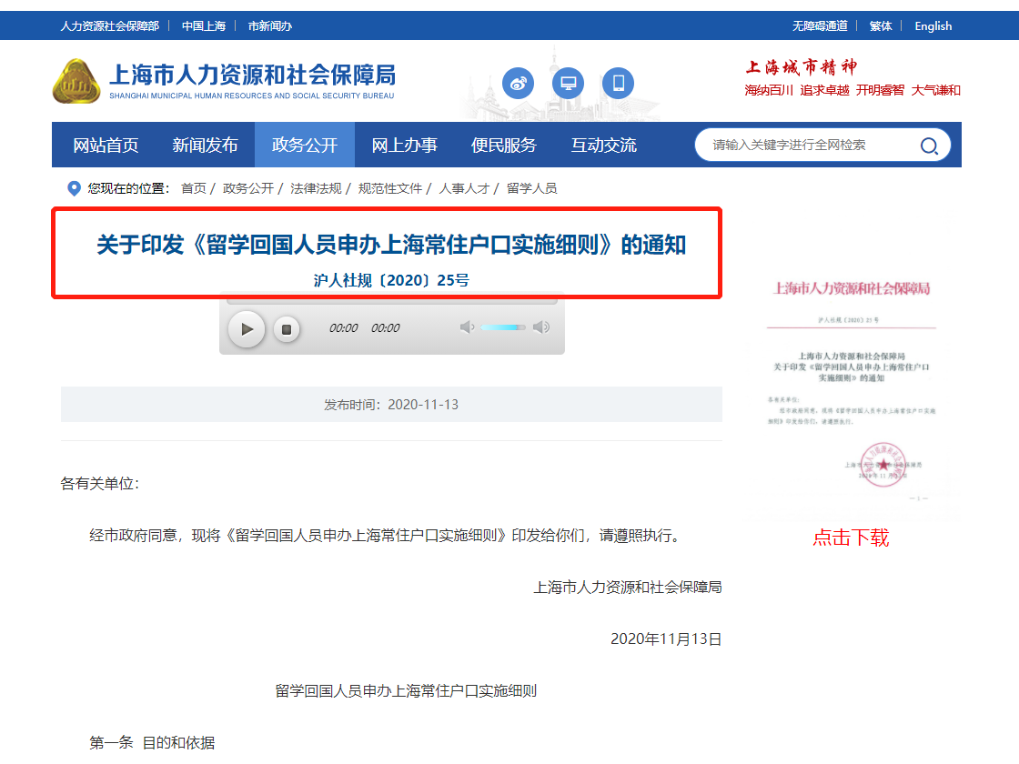Go to the 网上办事 menu
Screen dimensions: 1019x764
(404, 146)
